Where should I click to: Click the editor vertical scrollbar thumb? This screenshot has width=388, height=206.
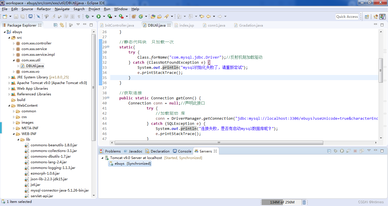pyautogui.click(x=381, y=70)
